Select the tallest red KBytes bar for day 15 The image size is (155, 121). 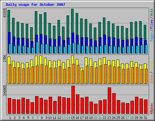tap(73, 100)
